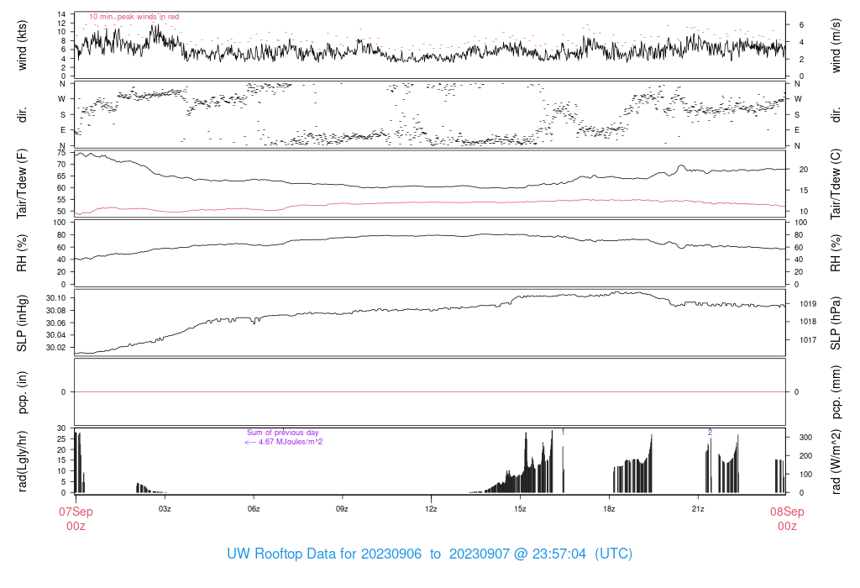860x588 pixels.
Task: Click the 'pcp. (in)' axis label
Action: coord(22,392)
